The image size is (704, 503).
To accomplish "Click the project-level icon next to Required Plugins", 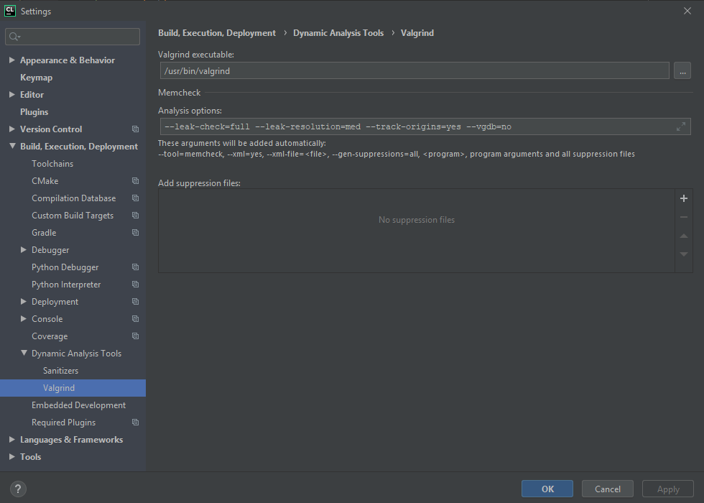I will pyautogui.click(x=135, y=423).
